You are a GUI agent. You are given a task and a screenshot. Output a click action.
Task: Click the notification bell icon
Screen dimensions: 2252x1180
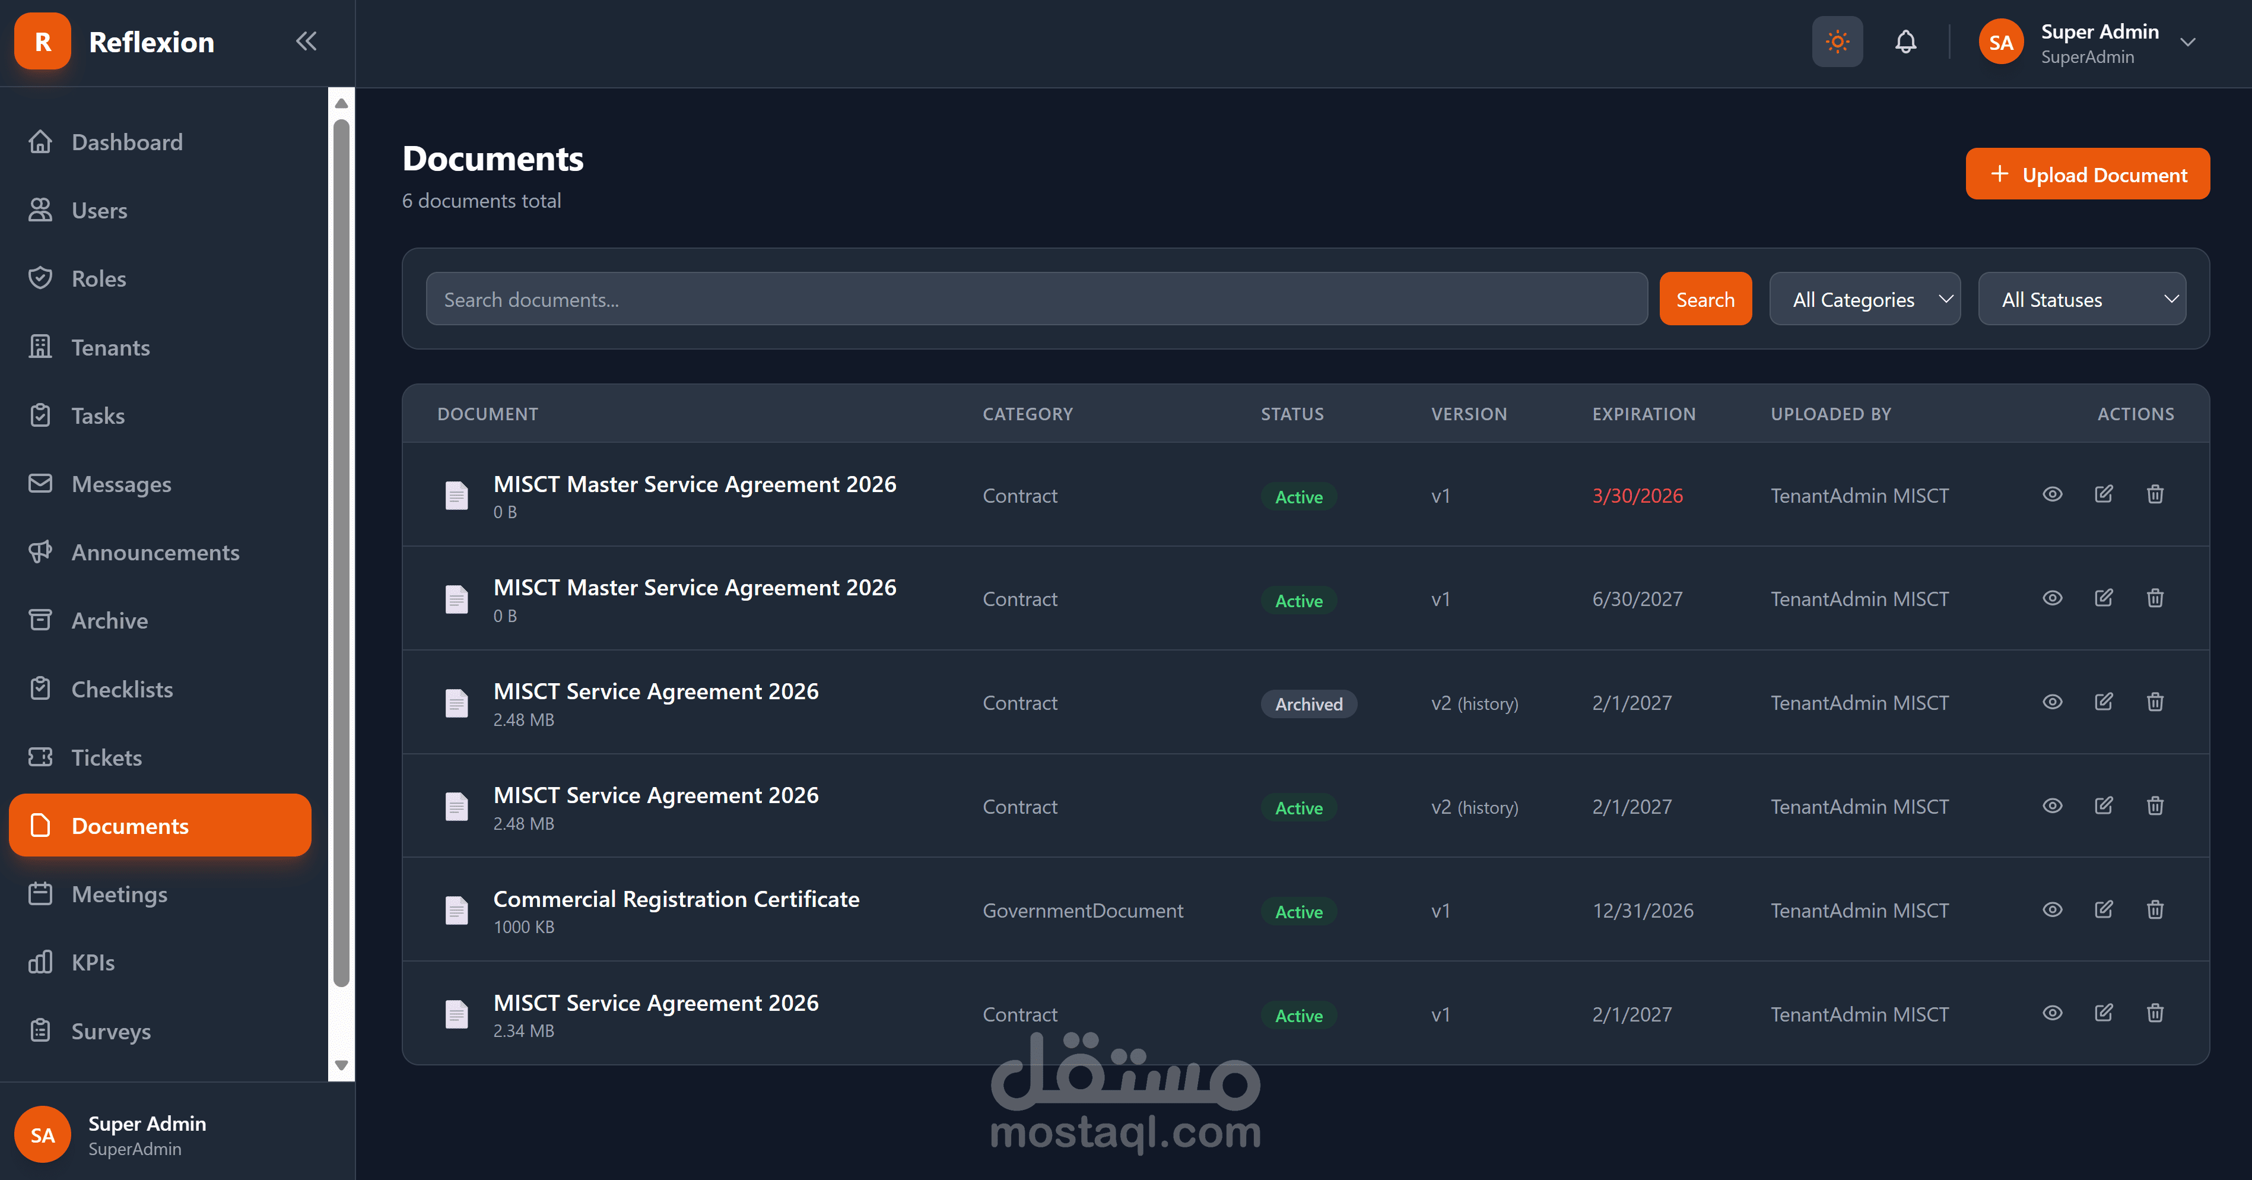(x=1905, y=41)
